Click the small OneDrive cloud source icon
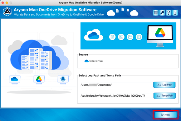This screenshot has height=121, width=181. coord(86,61)
